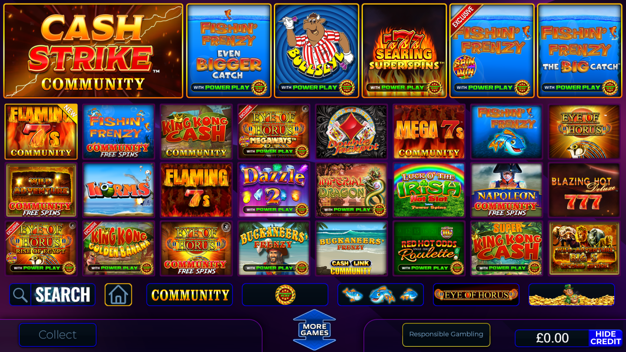This screenshot has width=626, height=352.
Task: Launch the Bullseye game tile
Action: click(x=316, y=51)
